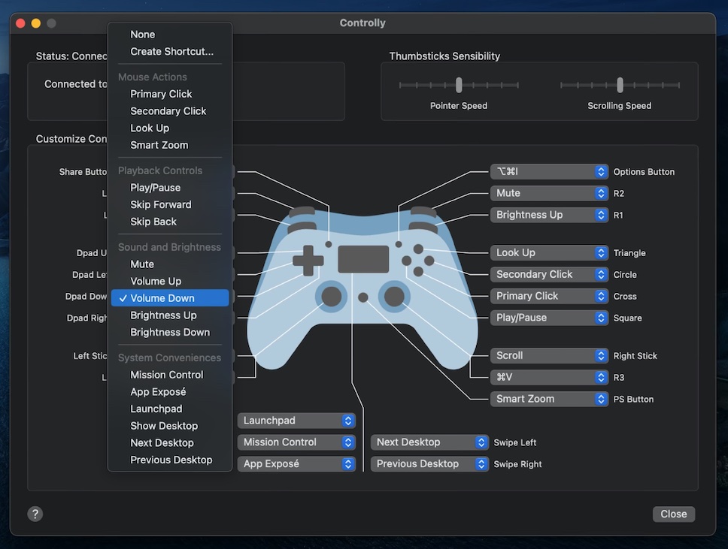Select Create Shortcut... in the menu
The image size is (728, 549).
pyautogui.click(x=171, y=52)
